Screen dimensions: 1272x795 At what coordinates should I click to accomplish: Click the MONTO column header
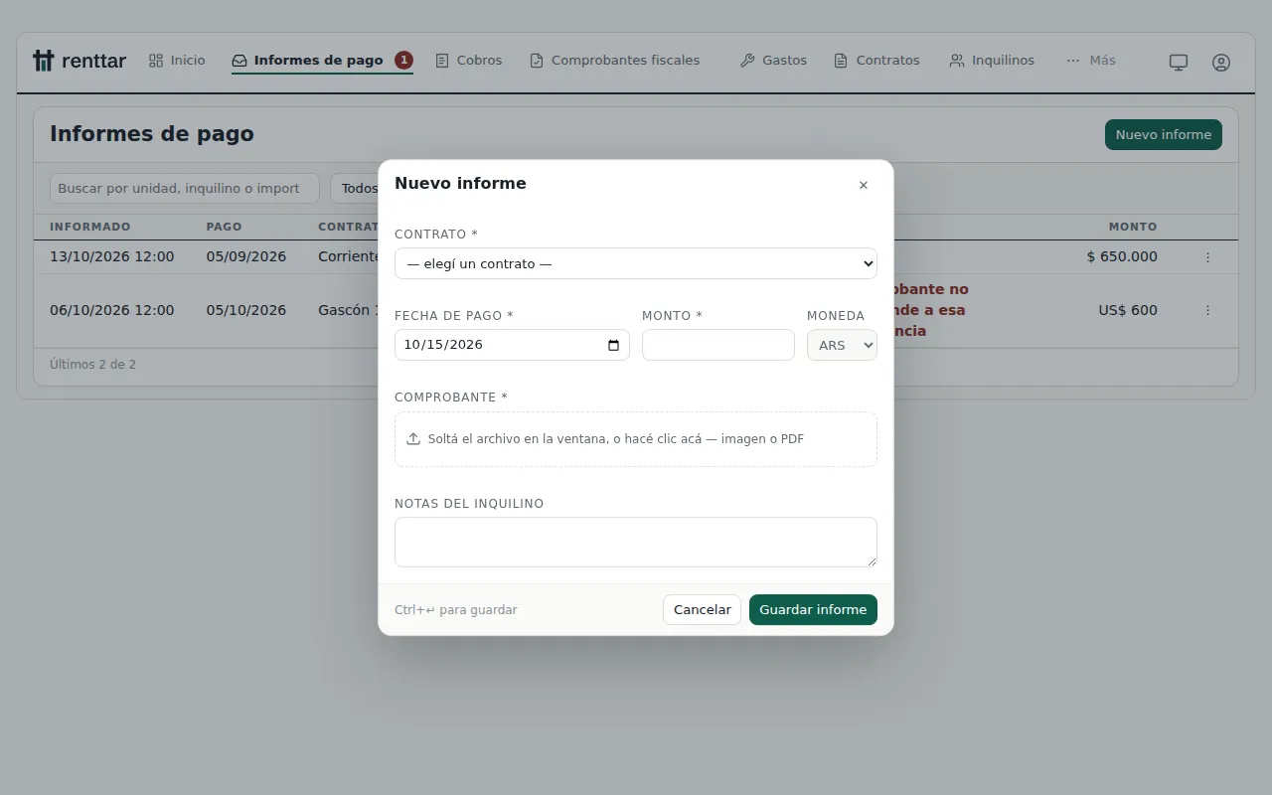pyautogui.click(x=1133, y=227)
